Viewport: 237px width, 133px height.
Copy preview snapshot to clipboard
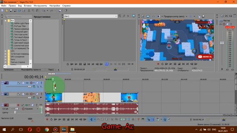point(199,16)
